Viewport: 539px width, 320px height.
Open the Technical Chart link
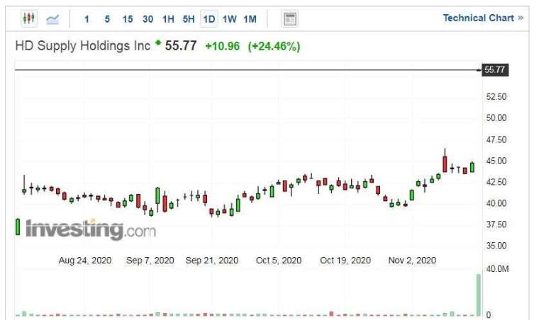pos(483,18)
